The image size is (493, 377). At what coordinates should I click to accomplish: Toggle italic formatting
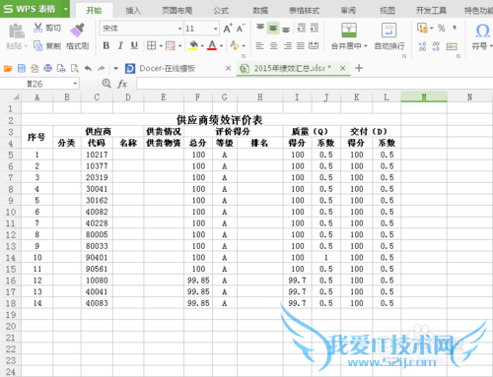[120, 45]
